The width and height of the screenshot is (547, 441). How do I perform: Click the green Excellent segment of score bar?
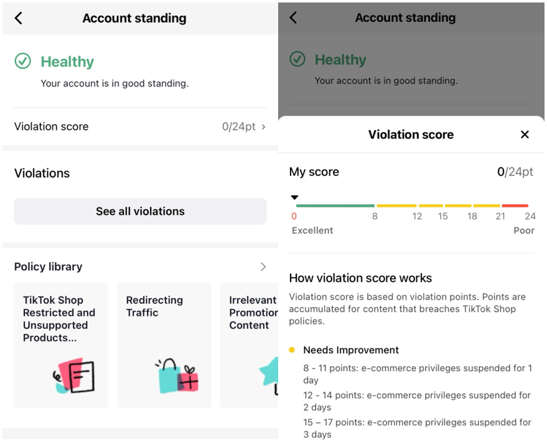[x=335, y=206]
